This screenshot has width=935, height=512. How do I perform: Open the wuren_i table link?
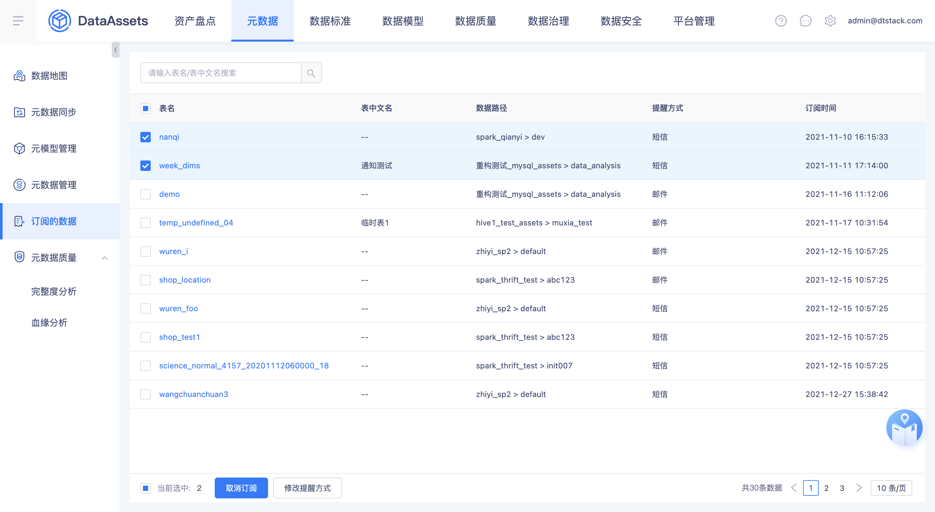pyautogui.click(x=173, y=251)
